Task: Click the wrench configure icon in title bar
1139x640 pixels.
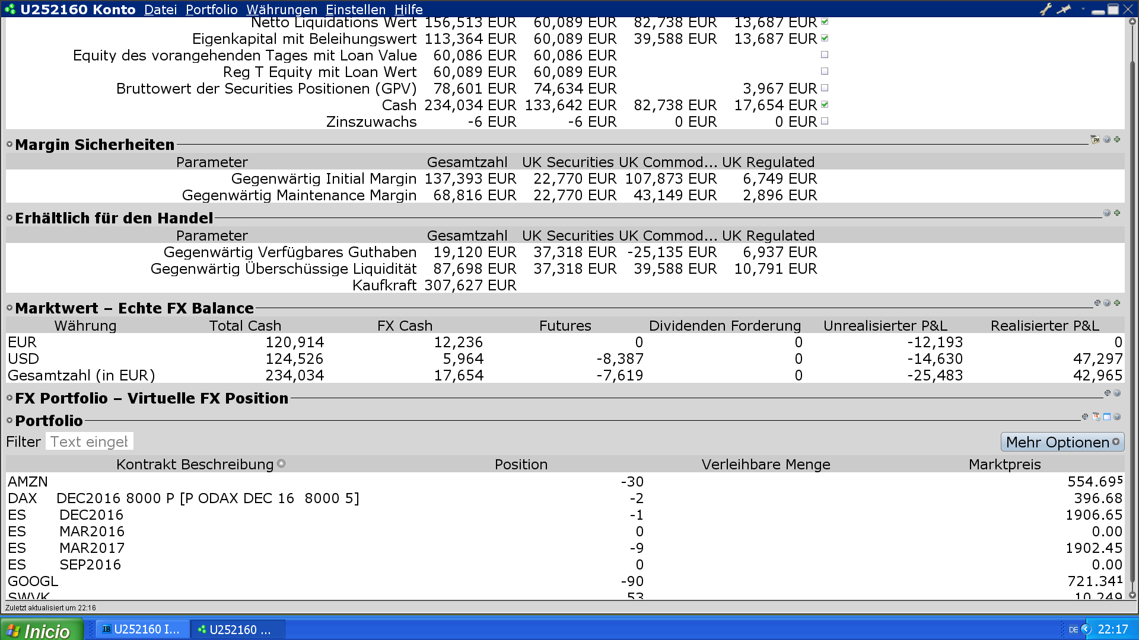Action: (x=1045, y=9)
